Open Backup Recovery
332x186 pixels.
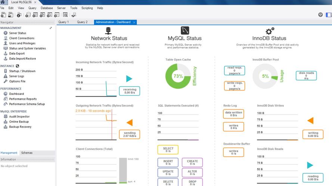tap(20, 127)
